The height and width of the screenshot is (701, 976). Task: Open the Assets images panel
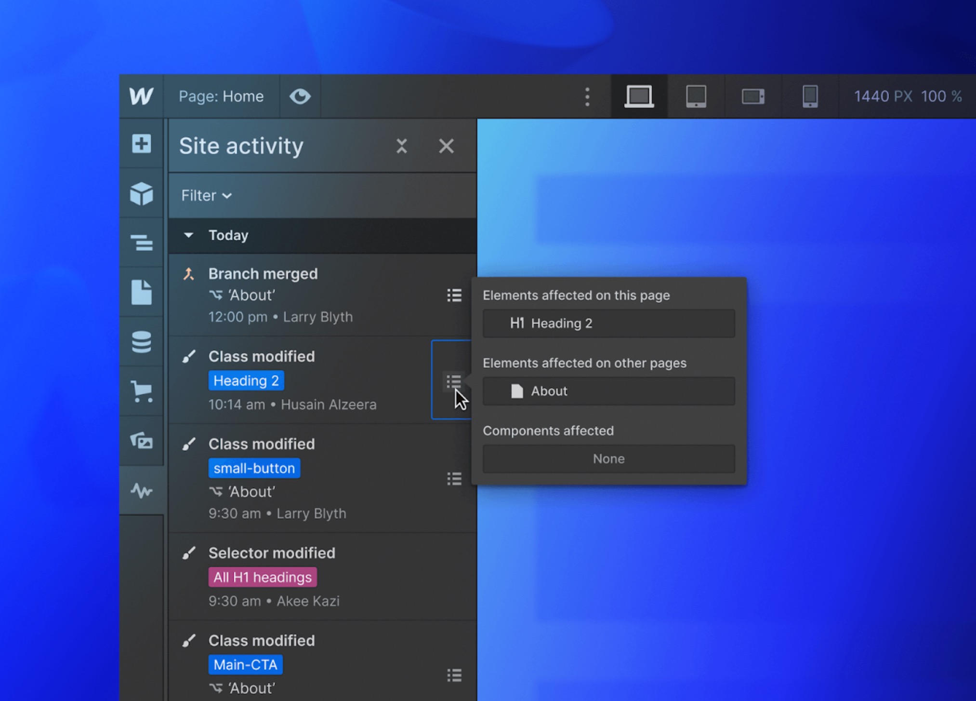[x=141, y=441]
